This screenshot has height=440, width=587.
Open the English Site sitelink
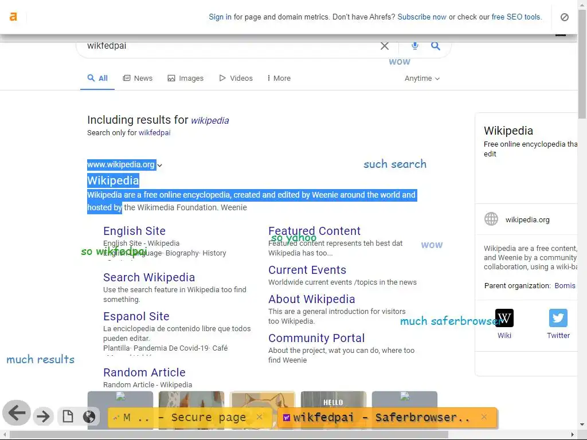tap(134, 231)
